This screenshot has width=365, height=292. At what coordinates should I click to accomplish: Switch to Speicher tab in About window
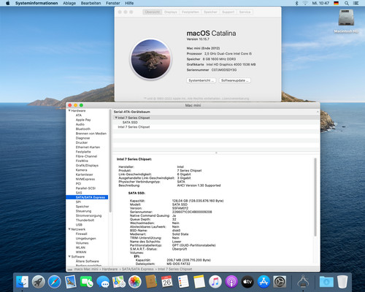[210, 12]
